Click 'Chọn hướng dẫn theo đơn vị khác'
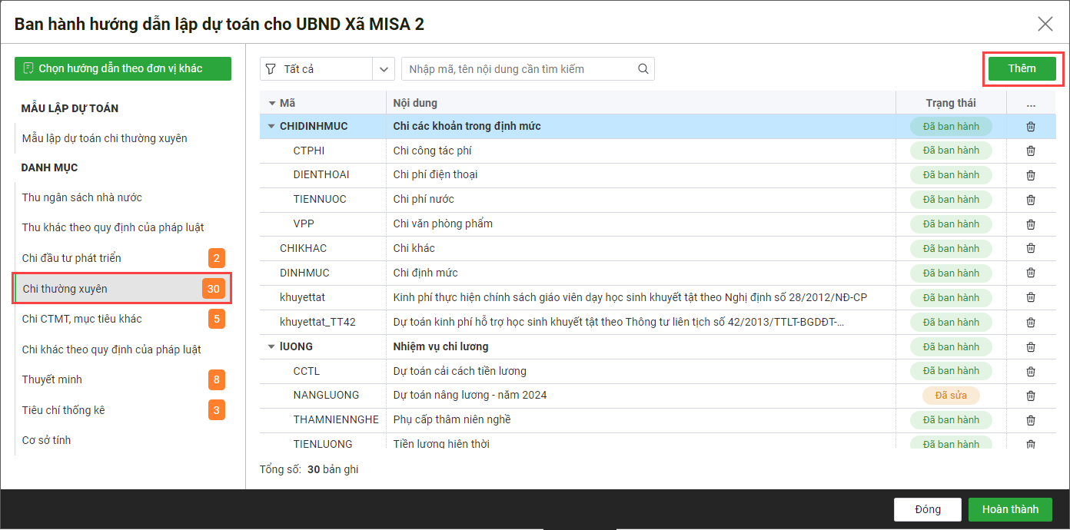Image resolution: width=1070 pixels, height=530 pixels. (x=122, y=68)
